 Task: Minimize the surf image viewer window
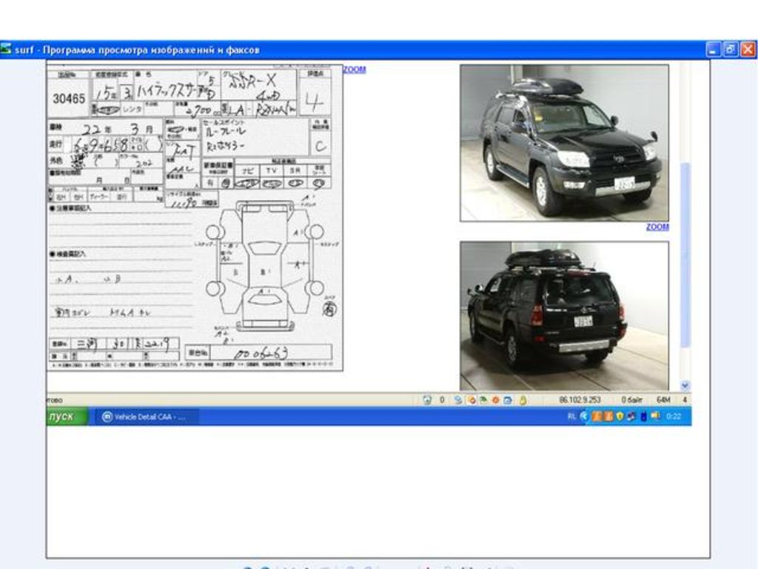tap(713, 50)
